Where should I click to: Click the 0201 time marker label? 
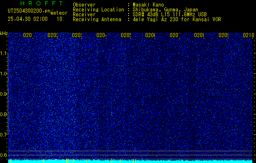click(28, 35)
